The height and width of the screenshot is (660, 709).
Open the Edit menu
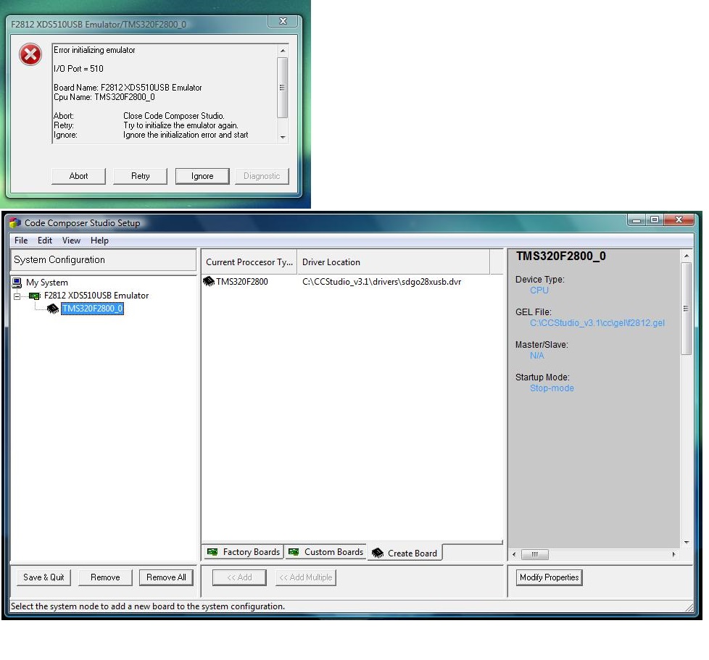coord(45,241)
